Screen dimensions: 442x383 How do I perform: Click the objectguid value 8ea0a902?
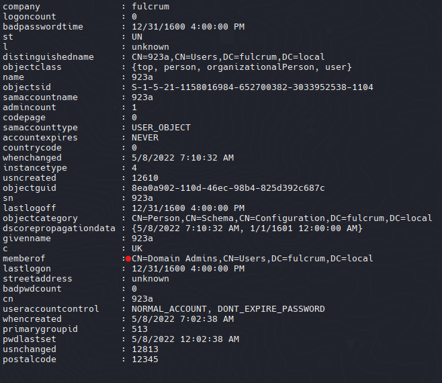tap(228, 188)
